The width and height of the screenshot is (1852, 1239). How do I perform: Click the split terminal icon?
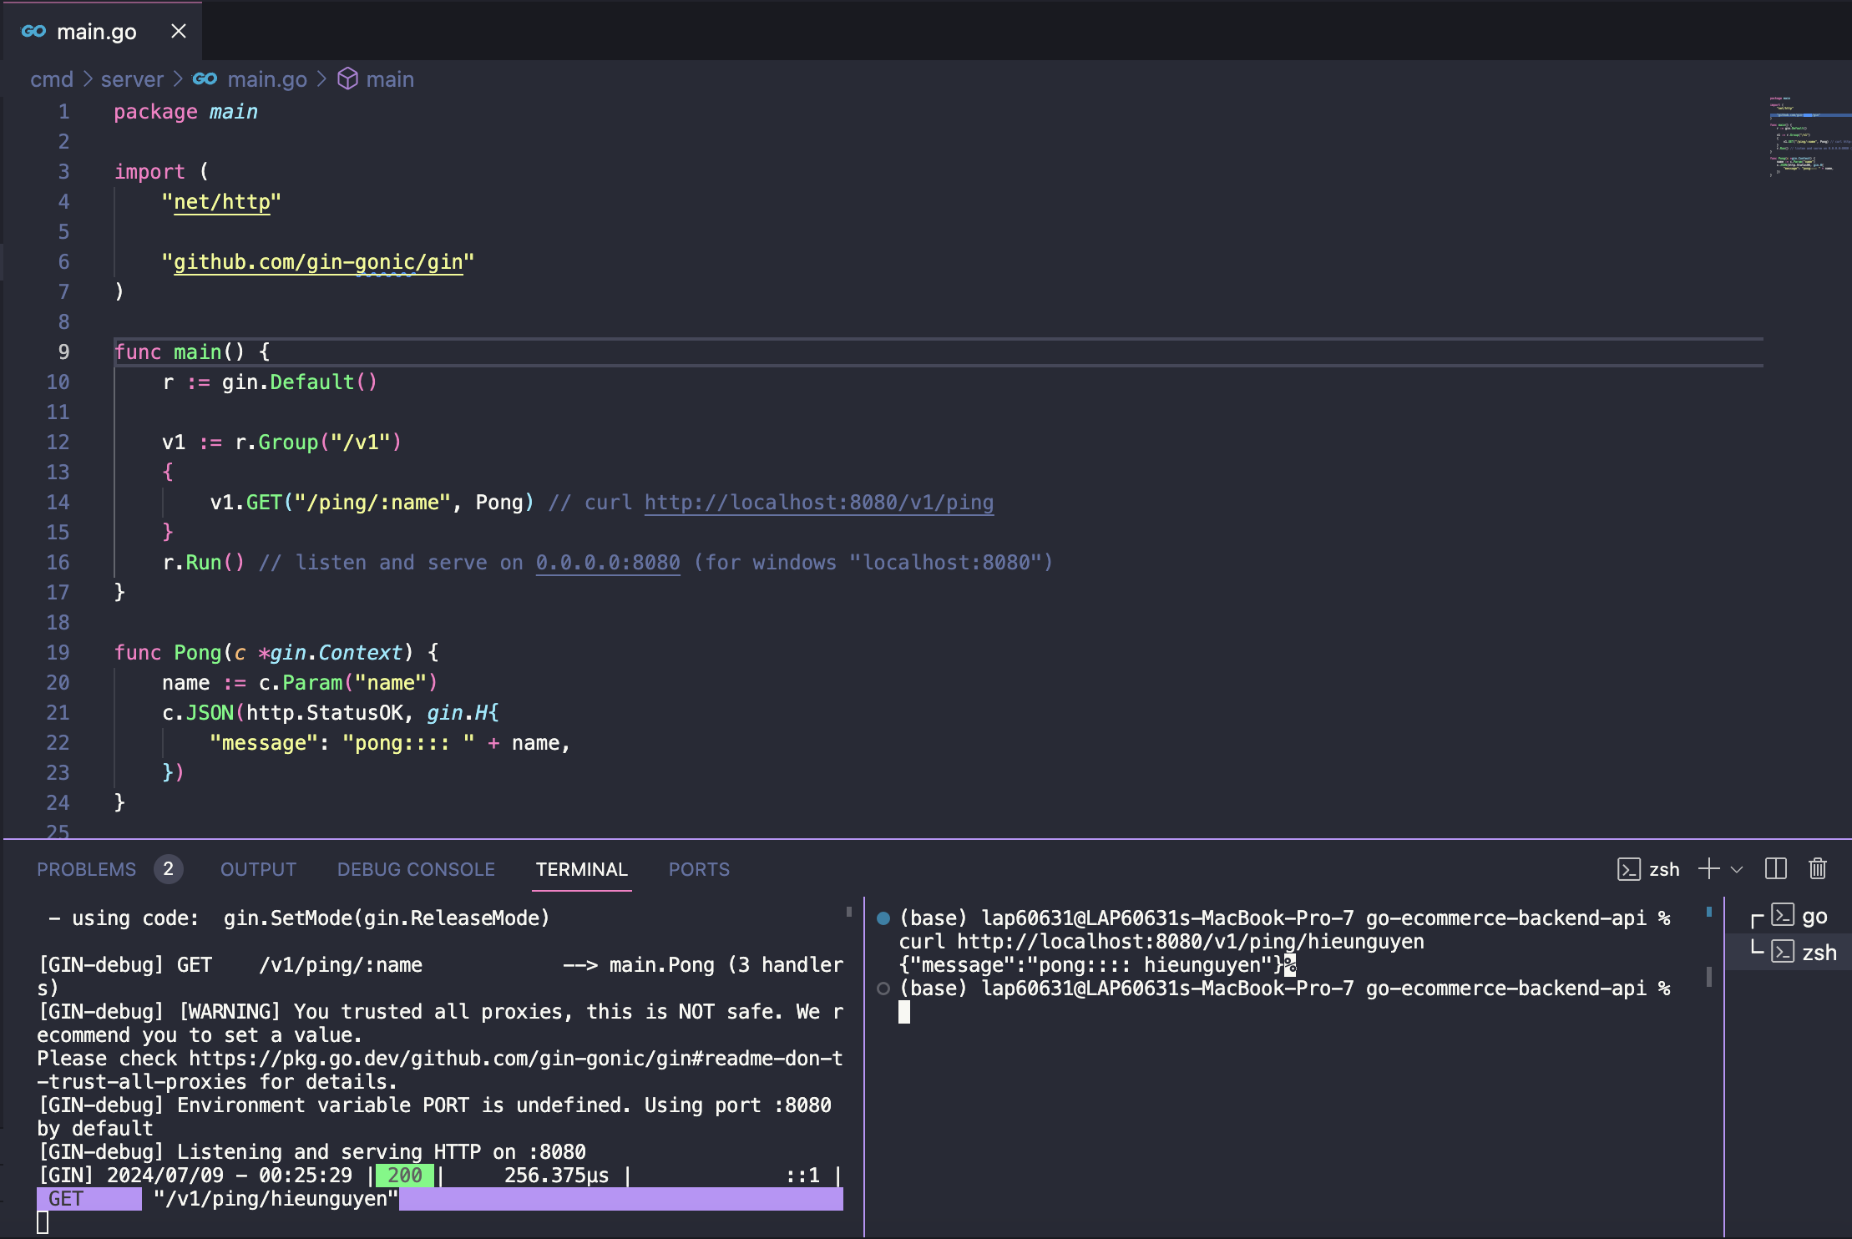click(x=1776, y=869)
